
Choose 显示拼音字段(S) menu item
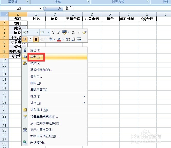[x=54, y=130]
